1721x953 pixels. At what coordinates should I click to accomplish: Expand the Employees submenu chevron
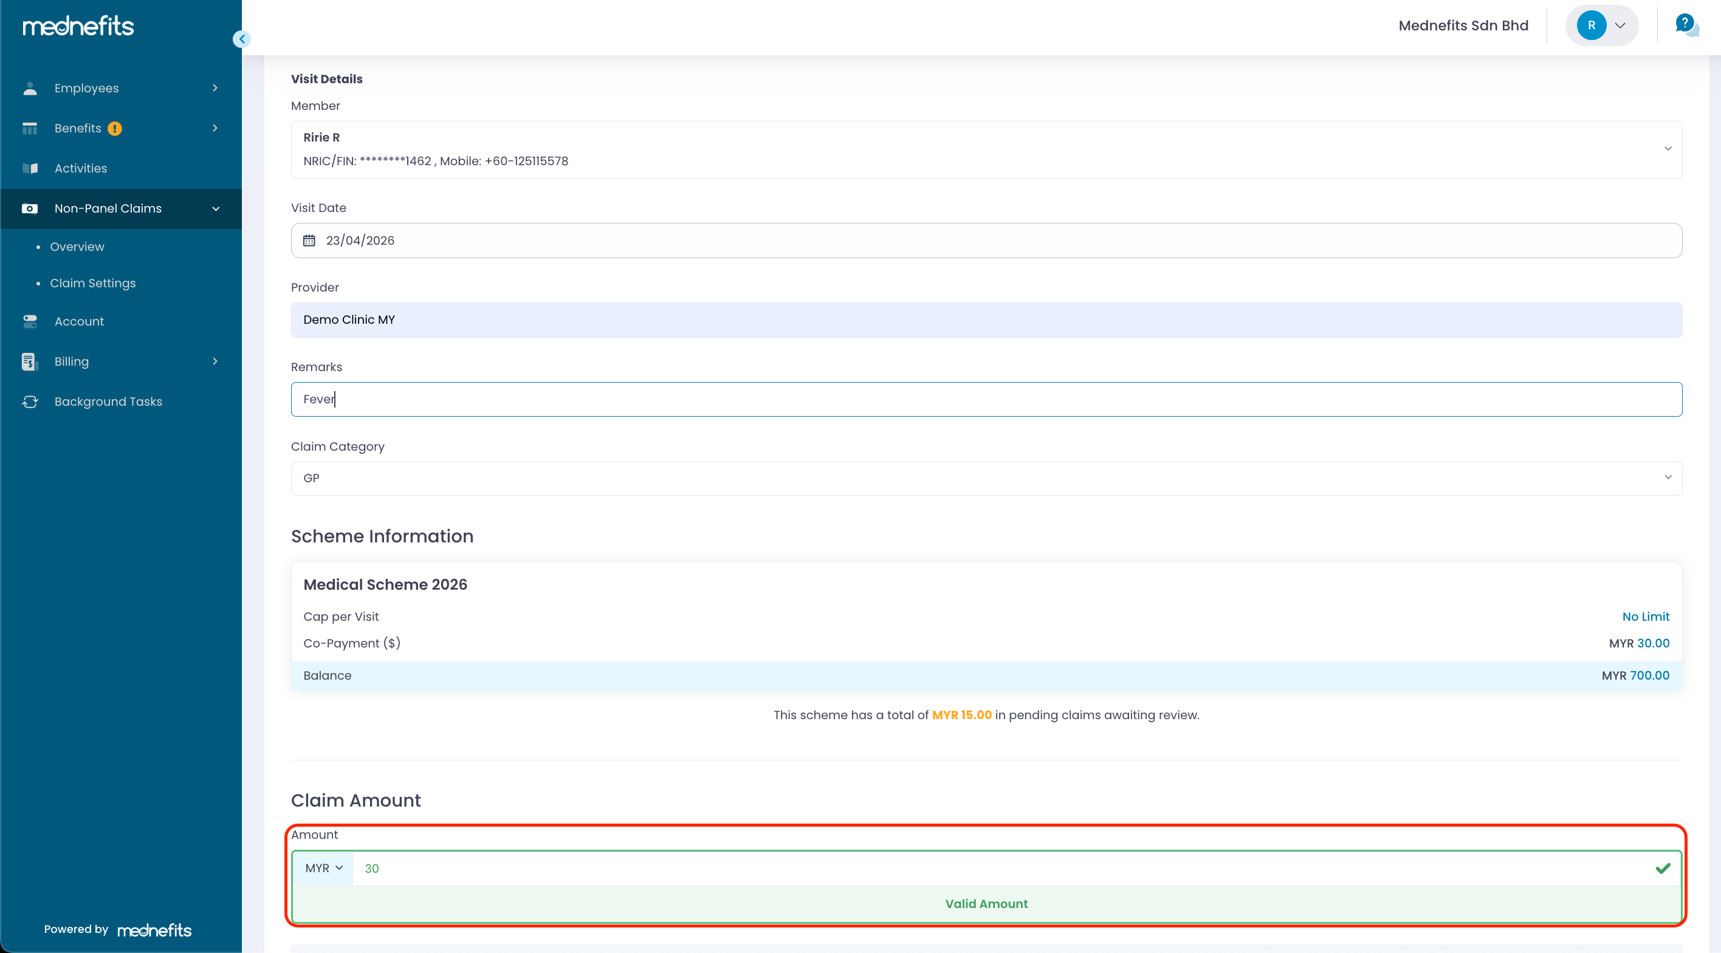215,88
